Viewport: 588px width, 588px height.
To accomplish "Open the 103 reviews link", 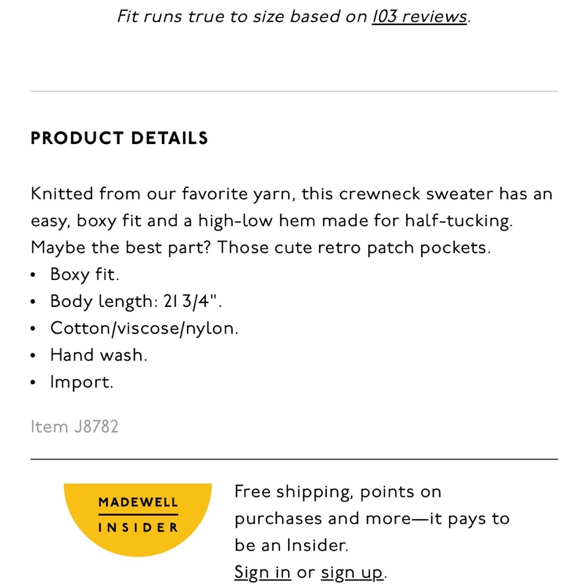I will 418,16.
